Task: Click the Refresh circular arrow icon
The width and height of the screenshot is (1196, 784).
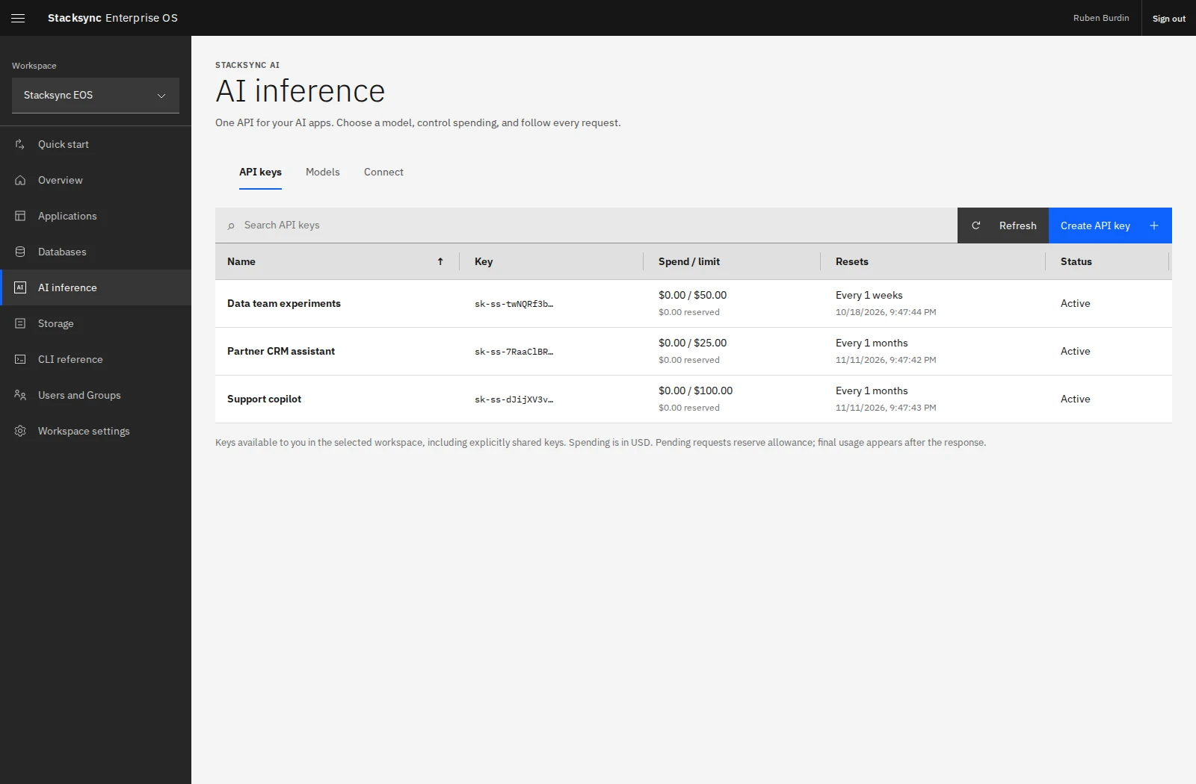Action: (975, 225)
